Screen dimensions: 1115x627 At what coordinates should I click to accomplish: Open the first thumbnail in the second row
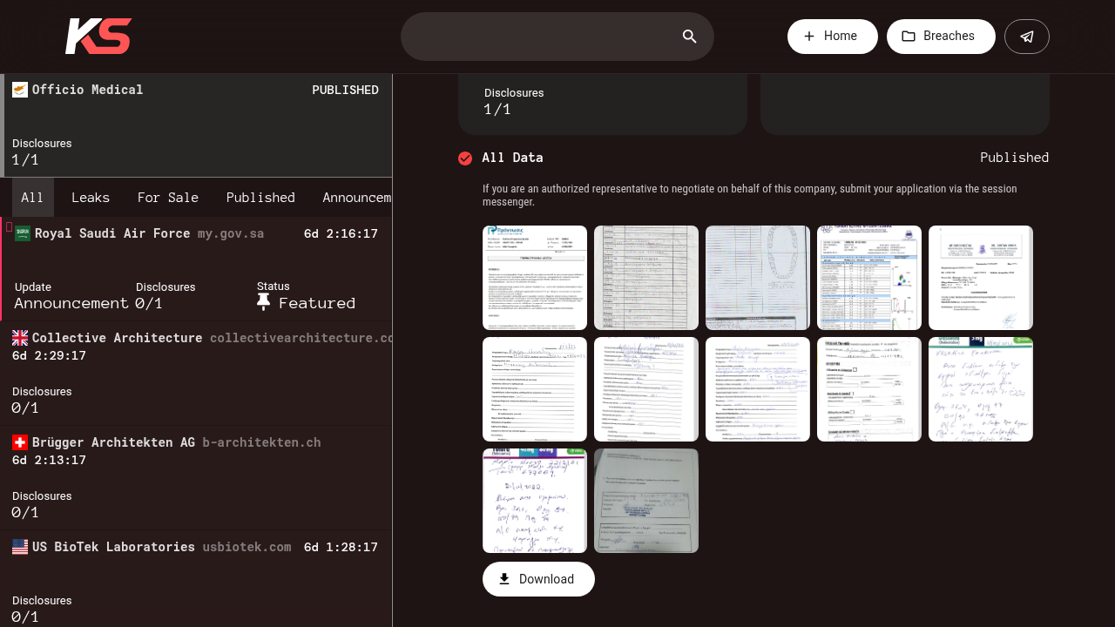[x=535, y=389]
